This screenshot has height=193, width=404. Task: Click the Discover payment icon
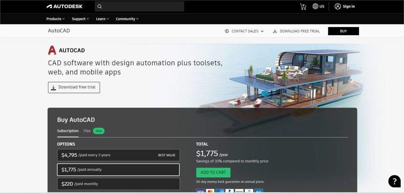(239, 191)
